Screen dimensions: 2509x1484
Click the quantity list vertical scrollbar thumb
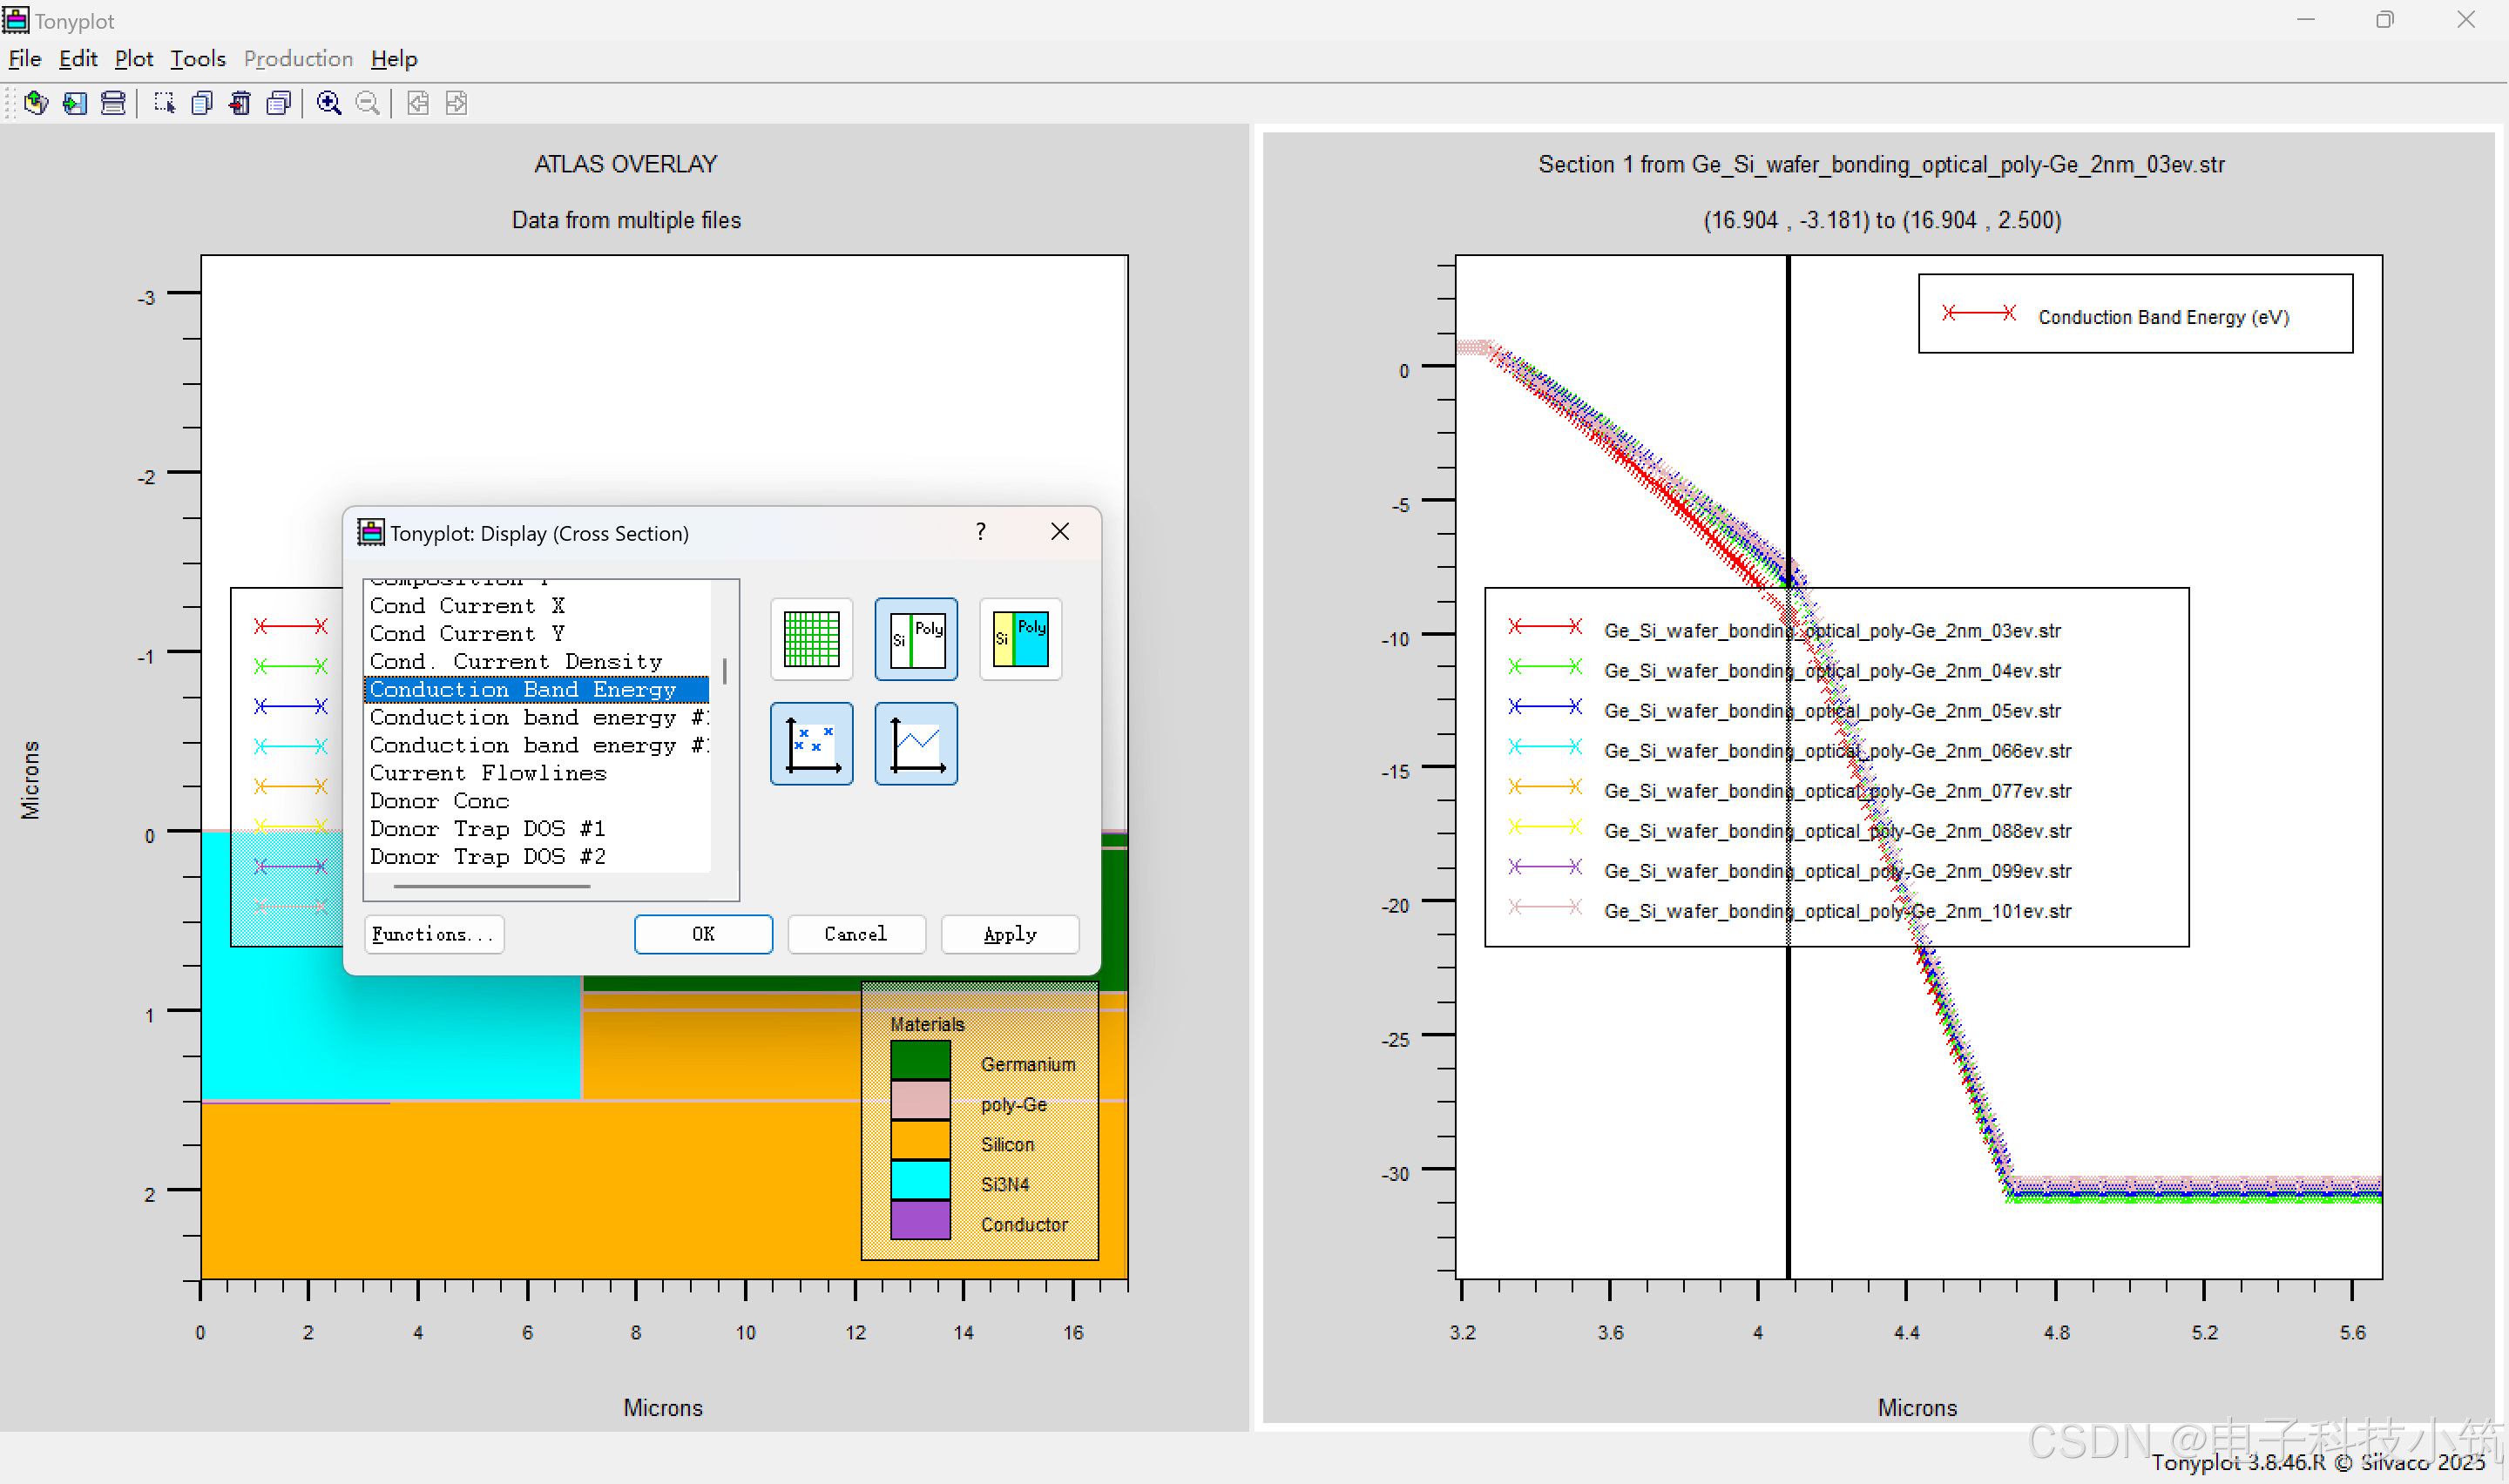tap(724, 671)
